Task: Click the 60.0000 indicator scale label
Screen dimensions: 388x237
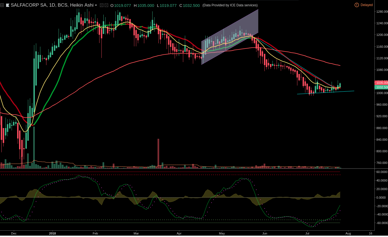Action: click(x=382, y=172)
